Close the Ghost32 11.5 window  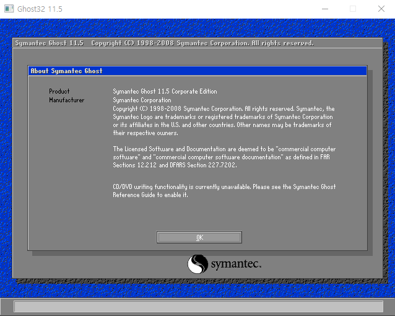(381, 9)
